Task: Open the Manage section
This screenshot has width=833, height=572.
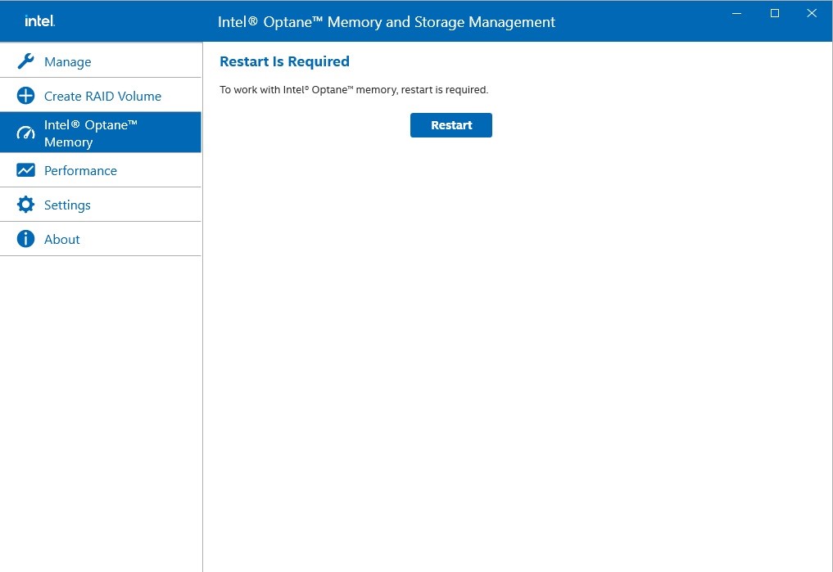Action: coord(67,61)
